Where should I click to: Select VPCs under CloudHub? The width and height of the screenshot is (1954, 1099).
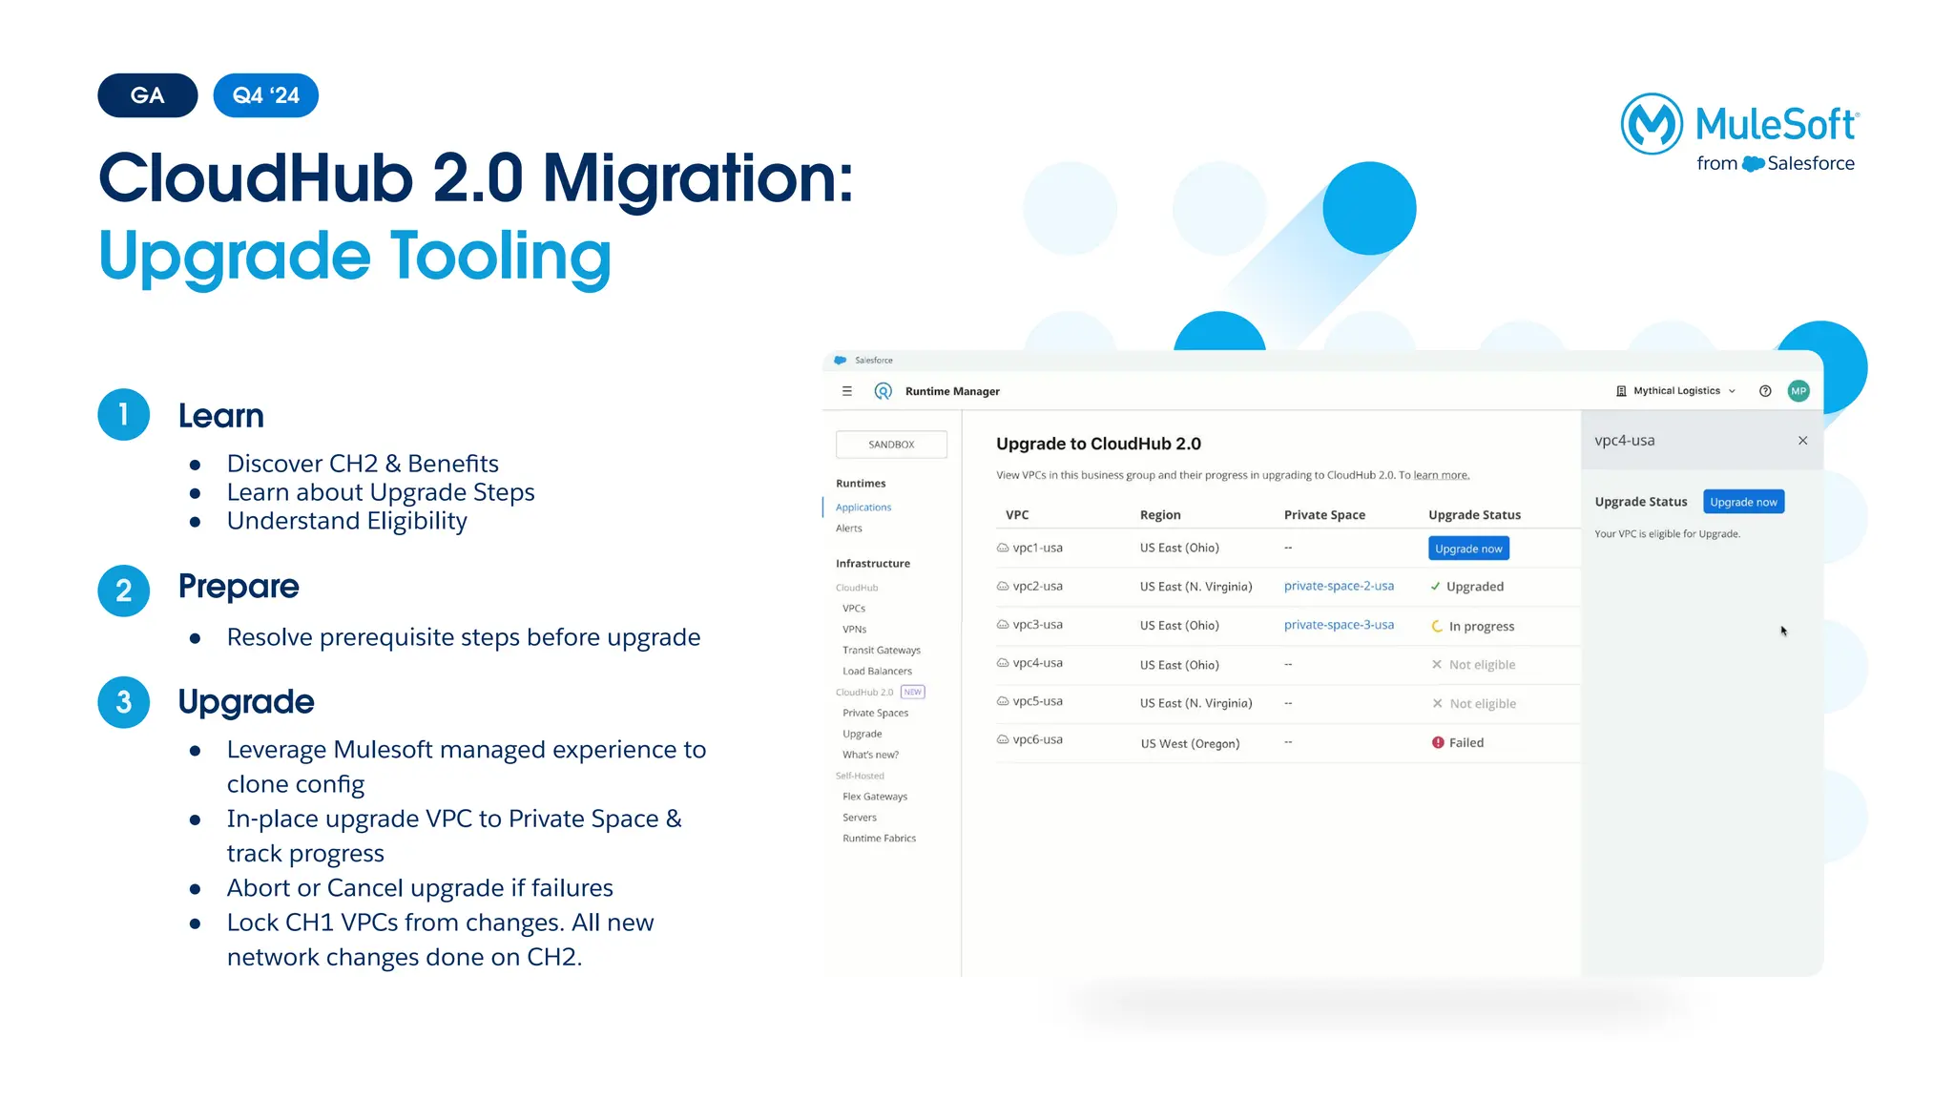854,609
